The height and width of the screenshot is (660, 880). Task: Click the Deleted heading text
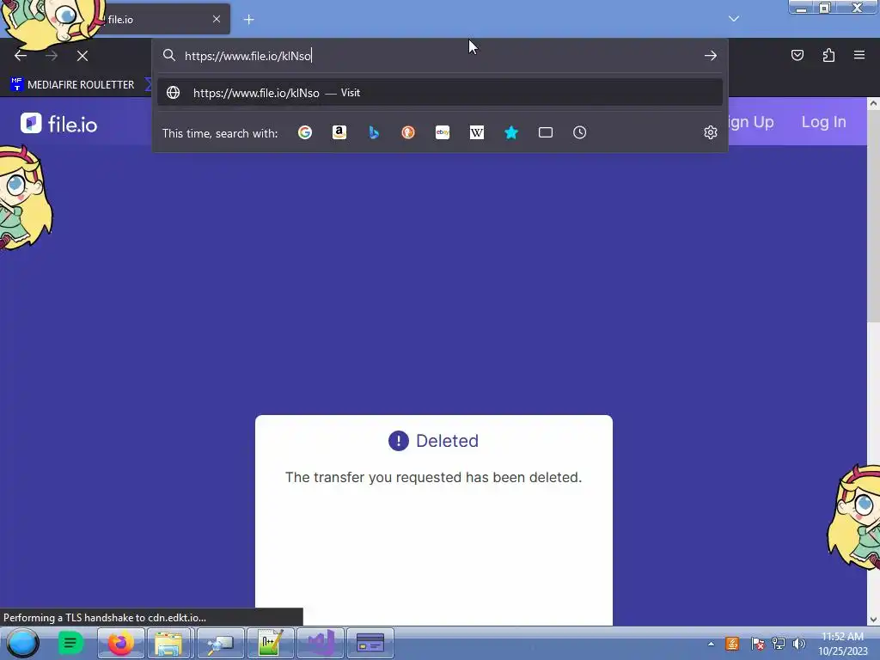click(x=447, y=441)
